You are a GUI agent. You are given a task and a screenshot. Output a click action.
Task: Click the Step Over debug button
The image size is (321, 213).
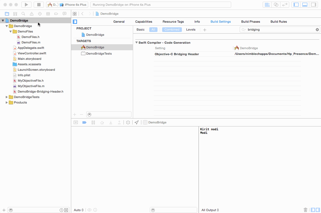(102, 122)
